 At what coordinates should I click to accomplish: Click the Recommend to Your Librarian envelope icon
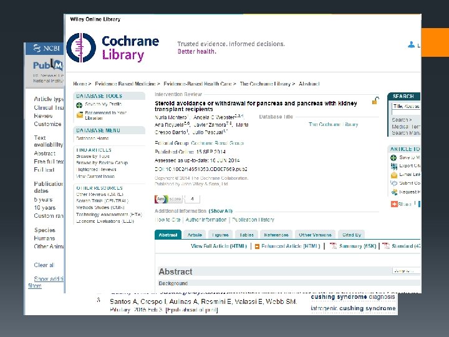tap(80, 115)
